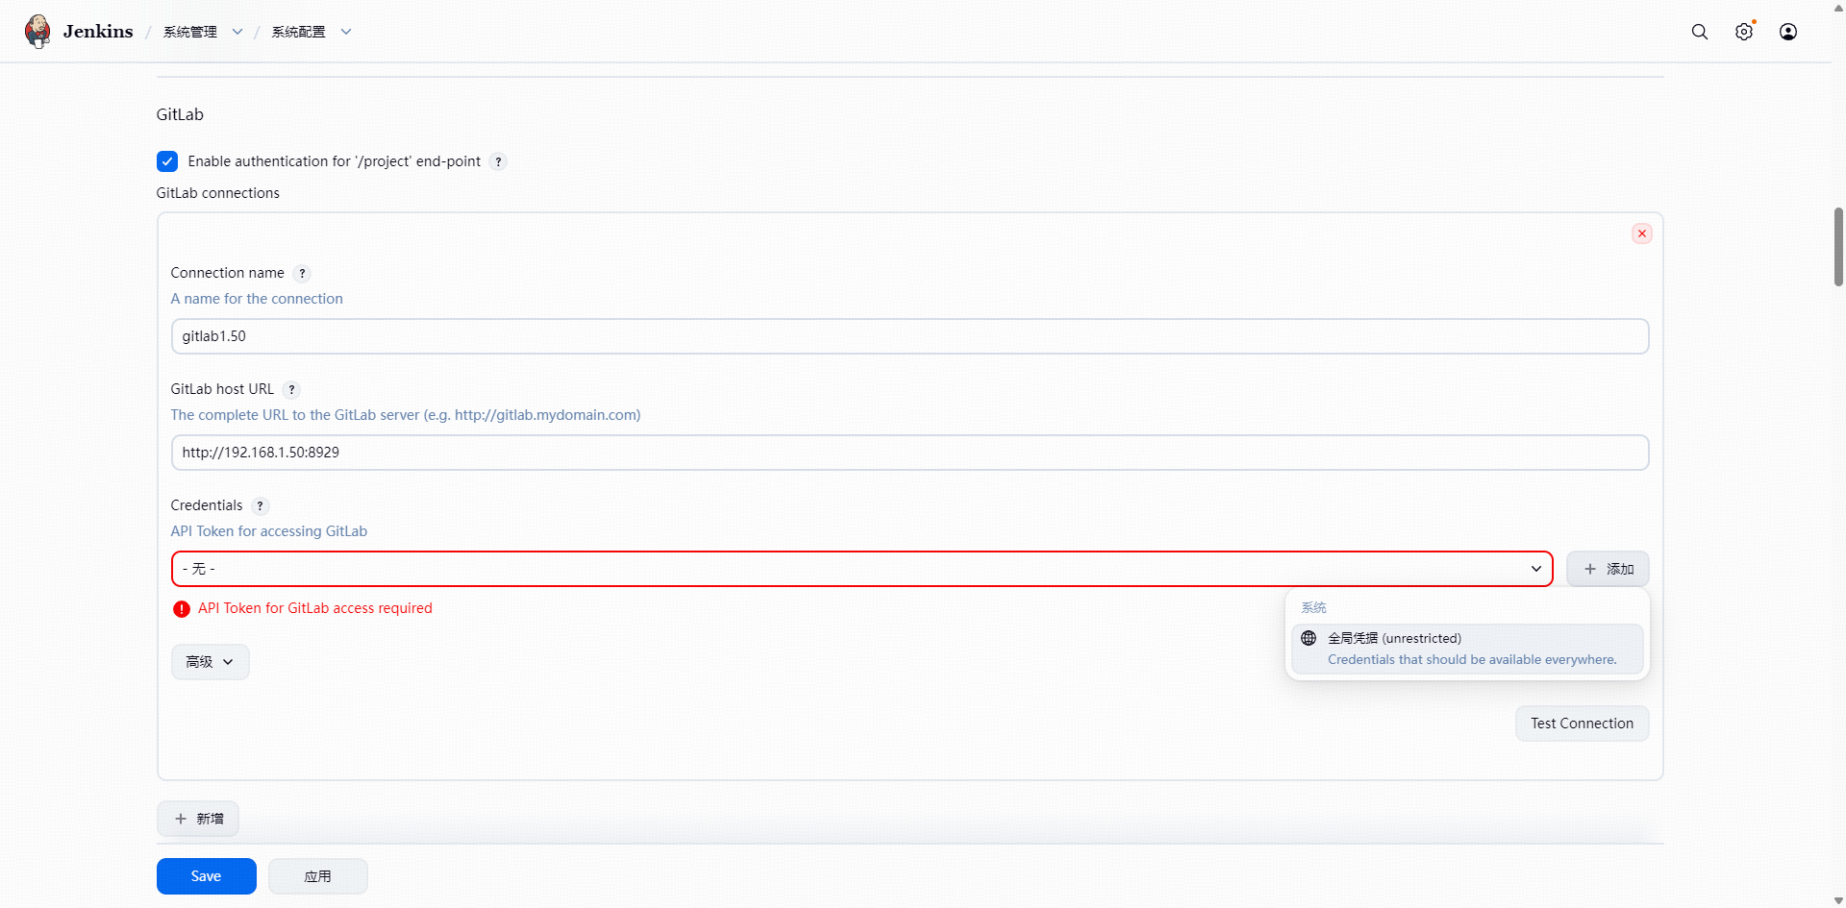Click the Jenkins home title
Screen dimensions: 1846x908
coord(98,32)
